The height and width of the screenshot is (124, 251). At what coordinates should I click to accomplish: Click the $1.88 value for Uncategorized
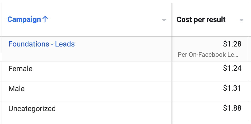click(232, 108)
